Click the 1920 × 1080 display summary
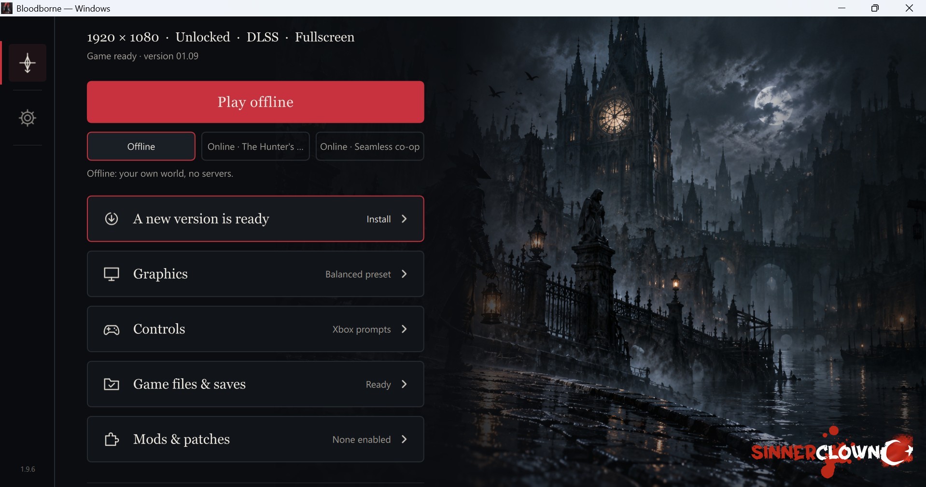Image resolution: width=926 pixels, height=487 pixels. coord(221,37)
